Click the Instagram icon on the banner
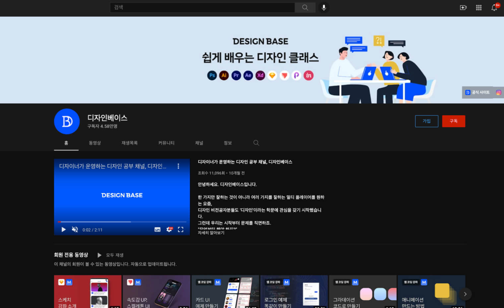 498,93
